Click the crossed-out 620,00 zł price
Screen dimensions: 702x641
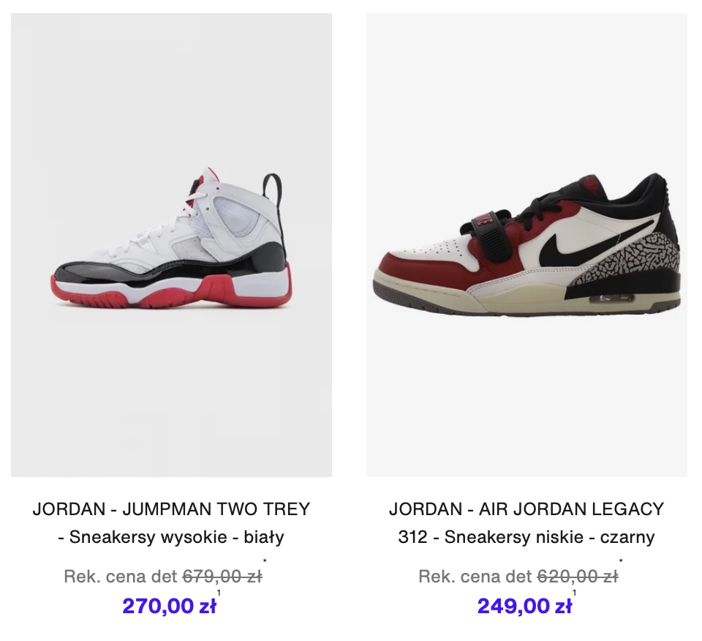point(578,576)
